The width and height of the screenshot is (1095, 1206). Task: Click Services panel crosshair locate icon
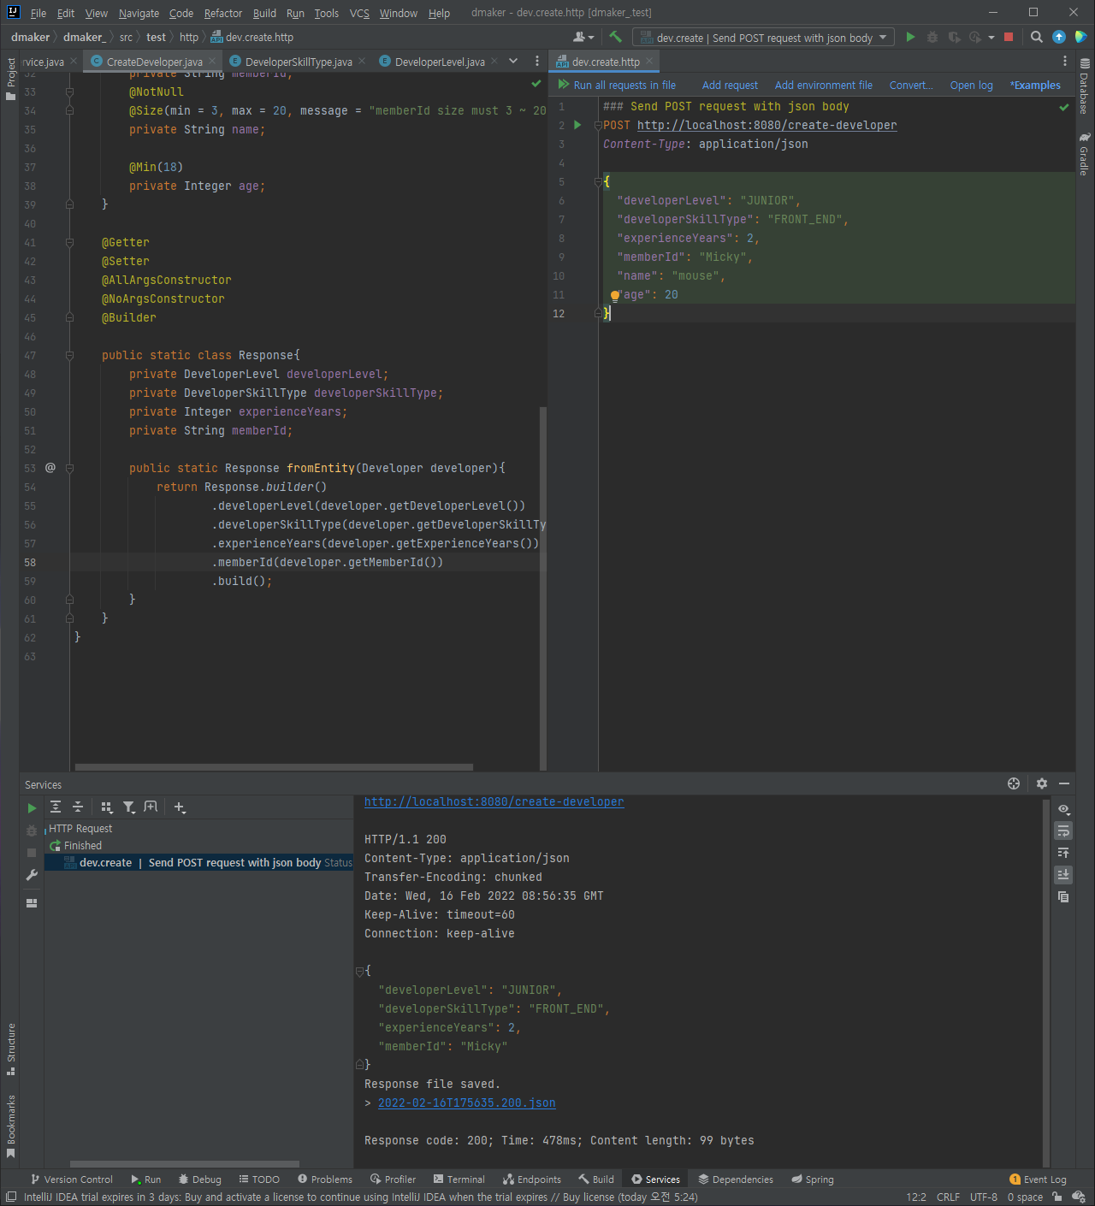[x=1014, y=783]
